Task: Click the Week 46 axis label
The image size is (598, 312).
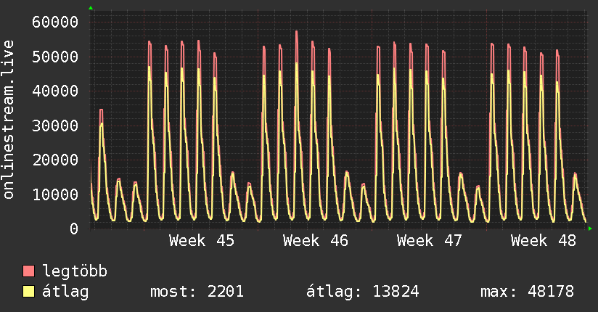Action: click(x=316, y=241)
